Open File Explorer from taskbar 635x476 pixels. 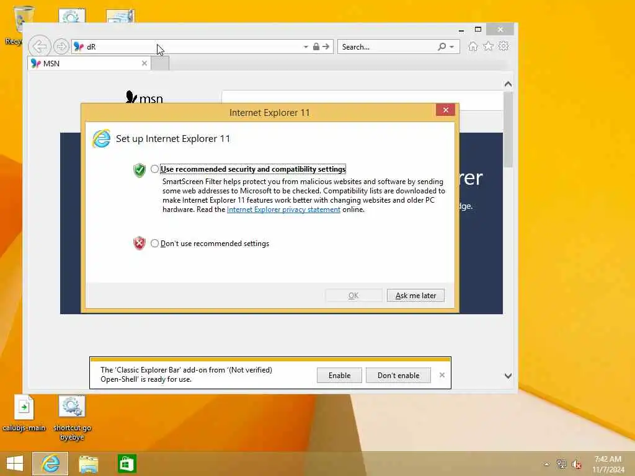click(88, 464)
